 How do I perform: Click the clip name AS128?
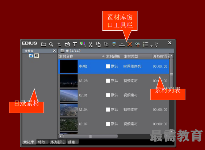pos(83,81)
